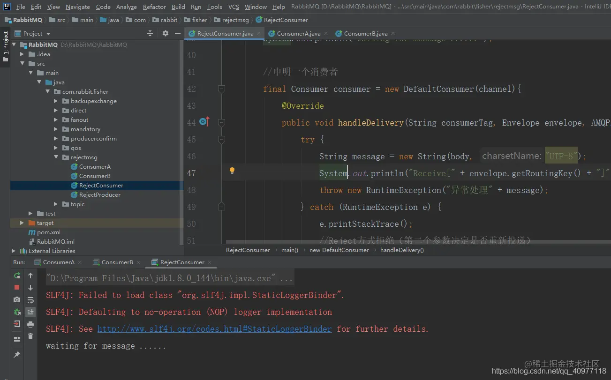The height and width of the screenshot is (380, 611).
Task: Click handleDelivery() in the editor breadcrumb
Action: coord(402,250)
